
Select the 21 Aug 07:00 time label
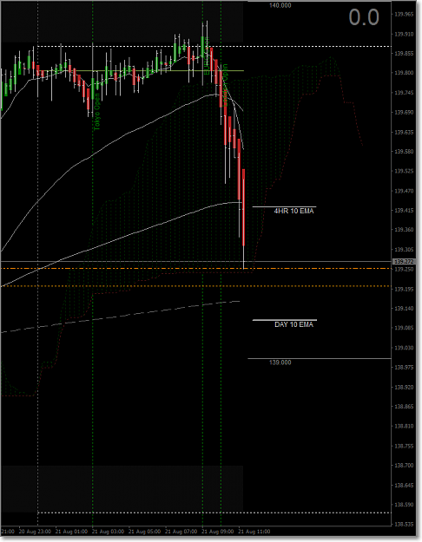pyautogui.click(x=181, y=532)
